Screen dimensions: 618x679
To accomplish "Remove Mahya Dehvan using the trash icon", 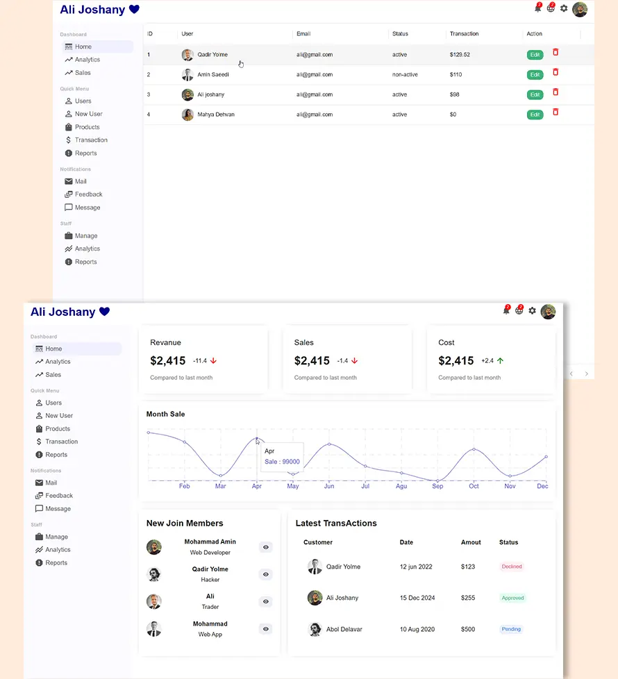I will pyautogui.click(x=556, y=112).
